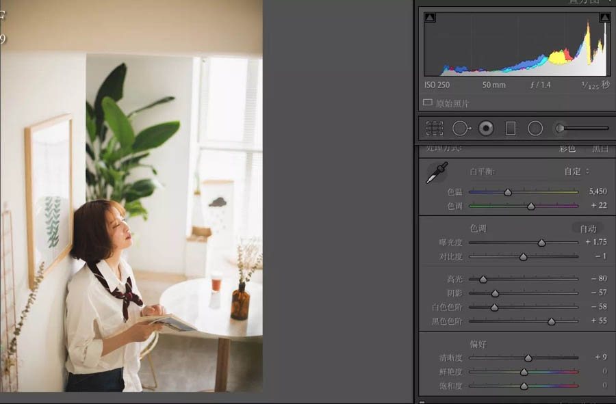Pick the White Balance eyedropper tool
616x404 pixels.
(x=436, y=173)
